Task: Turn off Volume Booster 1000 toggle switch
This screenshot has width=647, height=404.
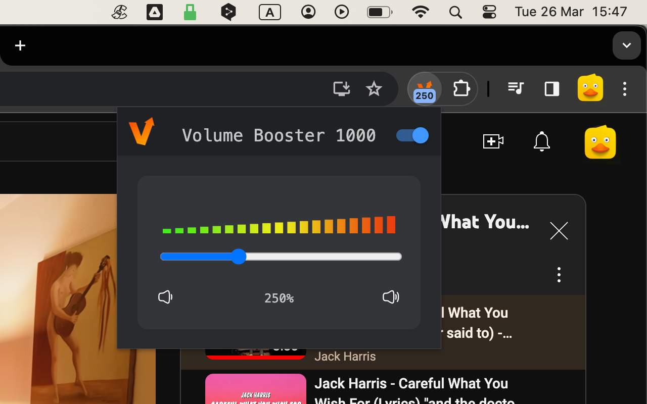Action: pos(412,135)
